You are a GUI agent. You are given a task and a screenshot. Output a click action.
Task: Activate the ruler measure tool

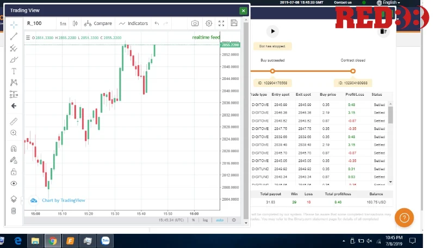coord(14,121)
